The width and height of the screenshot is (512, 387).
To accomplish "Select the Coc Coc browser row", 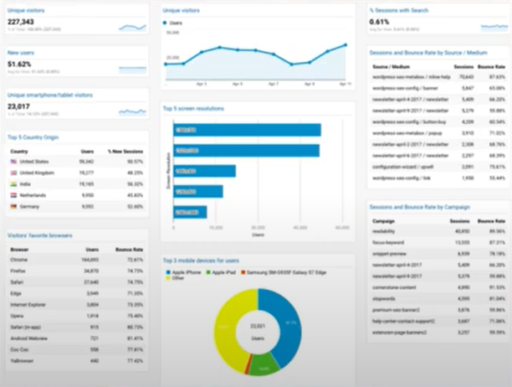I will tap(77, 350).
